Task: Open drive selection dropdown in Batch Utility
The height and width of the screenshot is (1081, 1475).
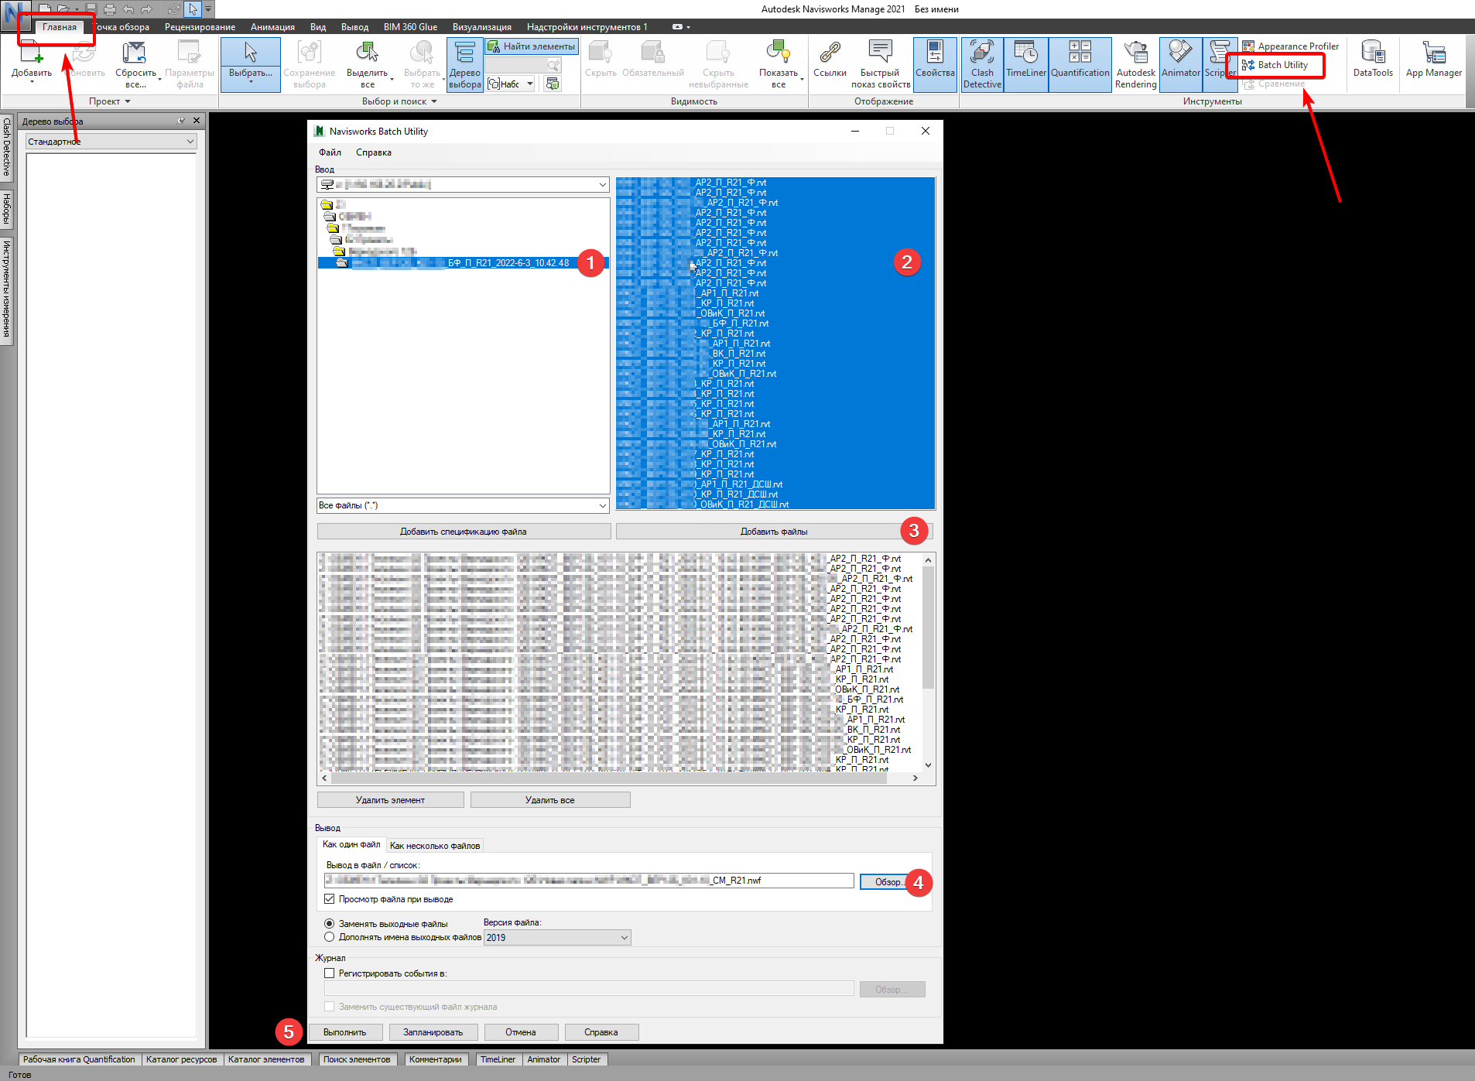Action: 463,184
